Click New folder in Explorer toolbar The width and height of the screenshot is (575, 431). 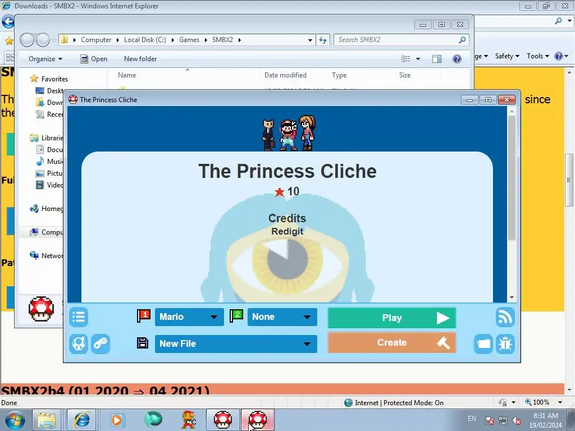[140, 59]
